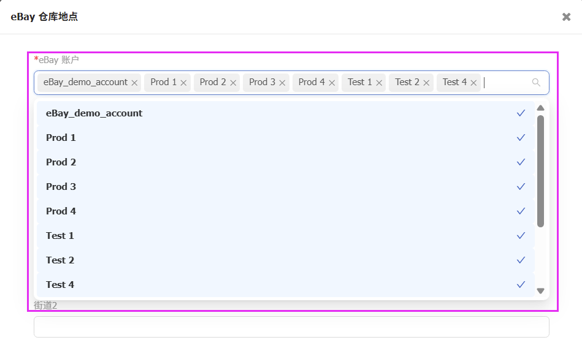Image resolution: width=582 pixels, height=340 pixels.
Task: Remove the Test 4 tag
Action: [x=473, y=83]
